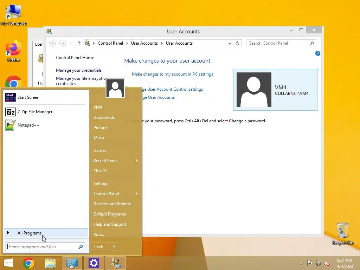Open Music from Start menu
Viewport: 360px width, 270px height.
[x=99, y=138]
